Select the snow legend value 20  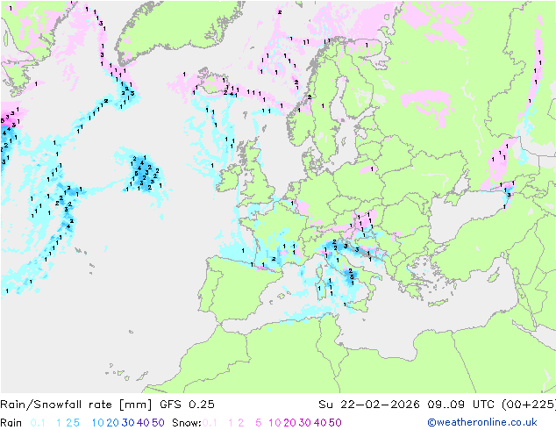coord(289,423)
